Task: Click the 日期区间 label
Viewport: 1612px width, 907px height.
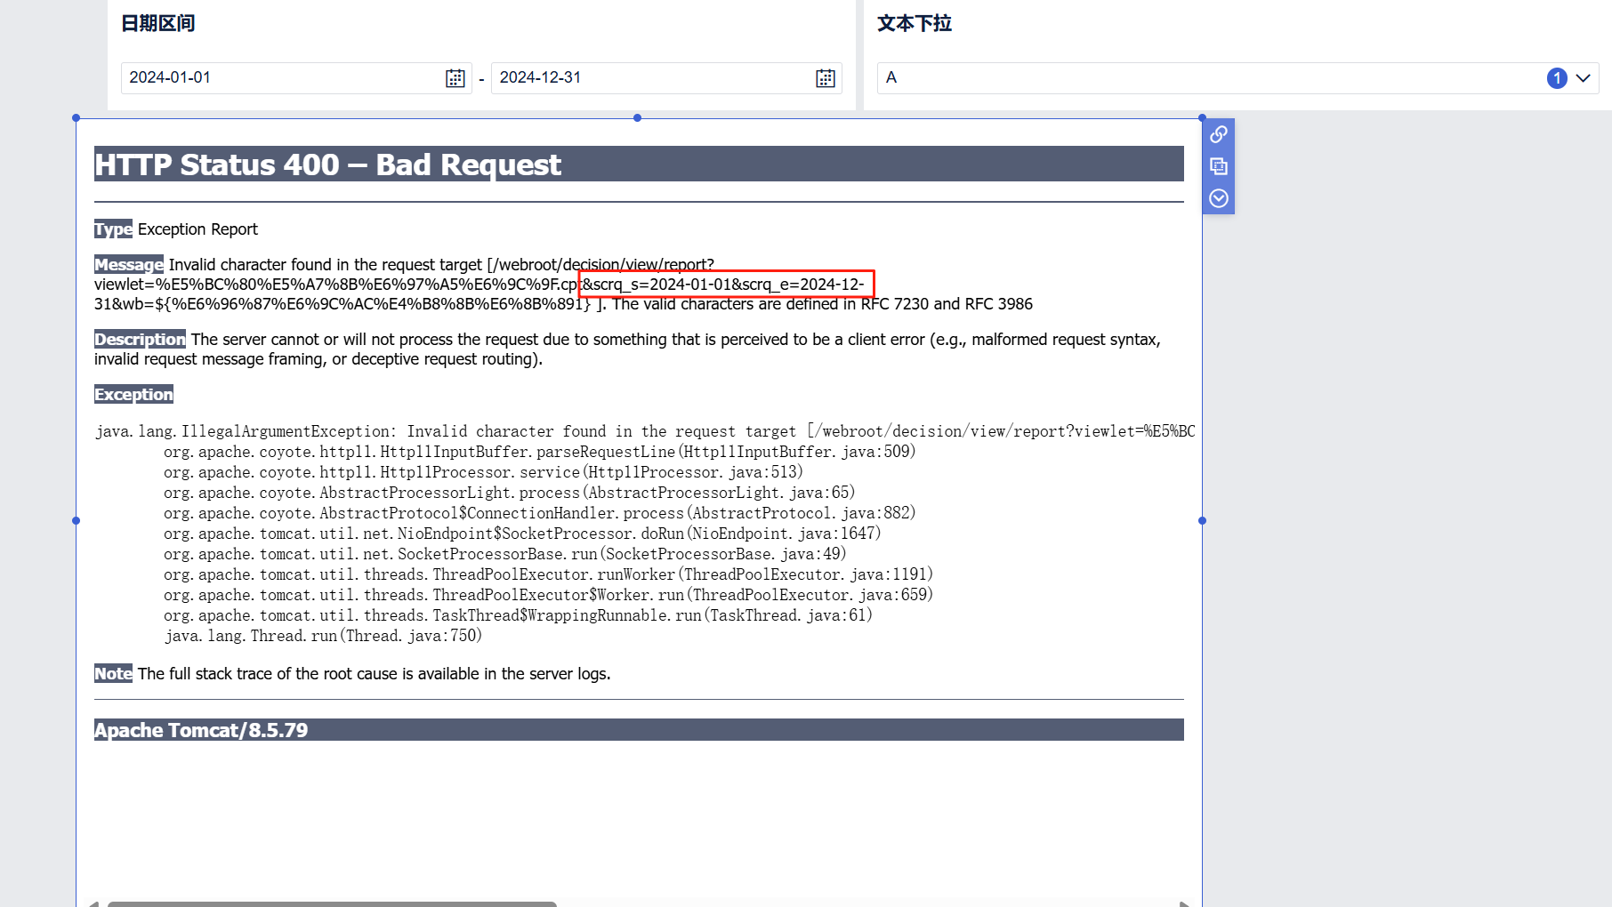Action: [x=158, y=23]
